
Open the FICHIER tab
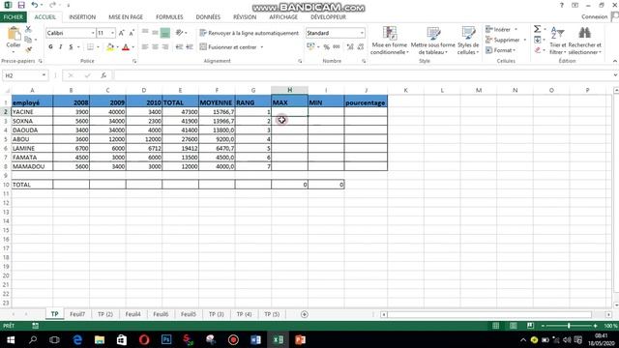pyautogui.click(x=14, y=17)
